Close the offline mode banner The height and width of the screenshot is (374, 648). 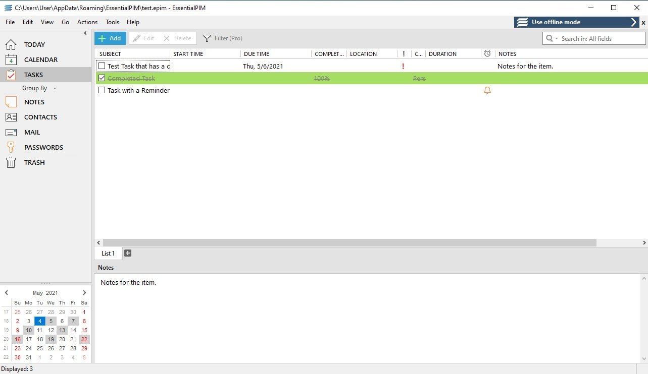[643, 23]
